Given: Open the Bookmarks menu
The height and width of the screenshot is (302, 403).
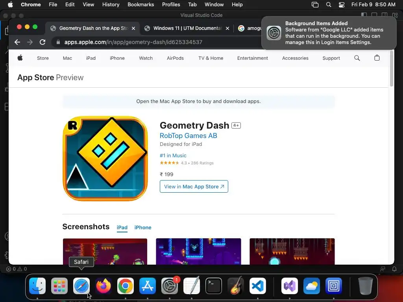Looking at the screenshot, I should [x=140, y=4].
